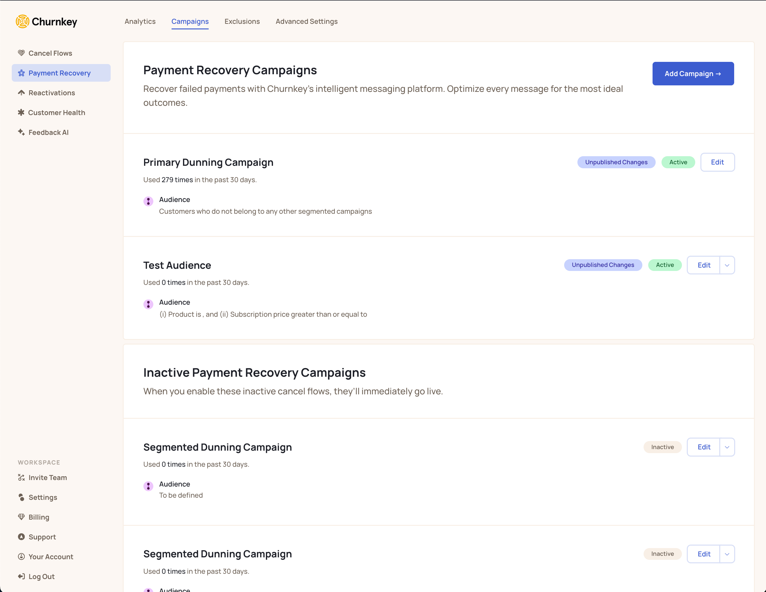
Task: Switch to the Analytics tab
Action: point(140,20)
